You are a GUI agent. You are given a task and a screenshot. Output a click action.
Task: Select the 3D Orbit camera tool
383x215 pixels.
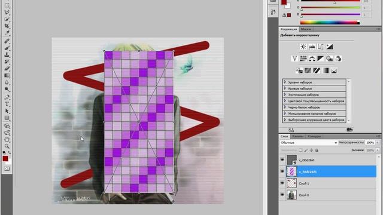[7, 133]
